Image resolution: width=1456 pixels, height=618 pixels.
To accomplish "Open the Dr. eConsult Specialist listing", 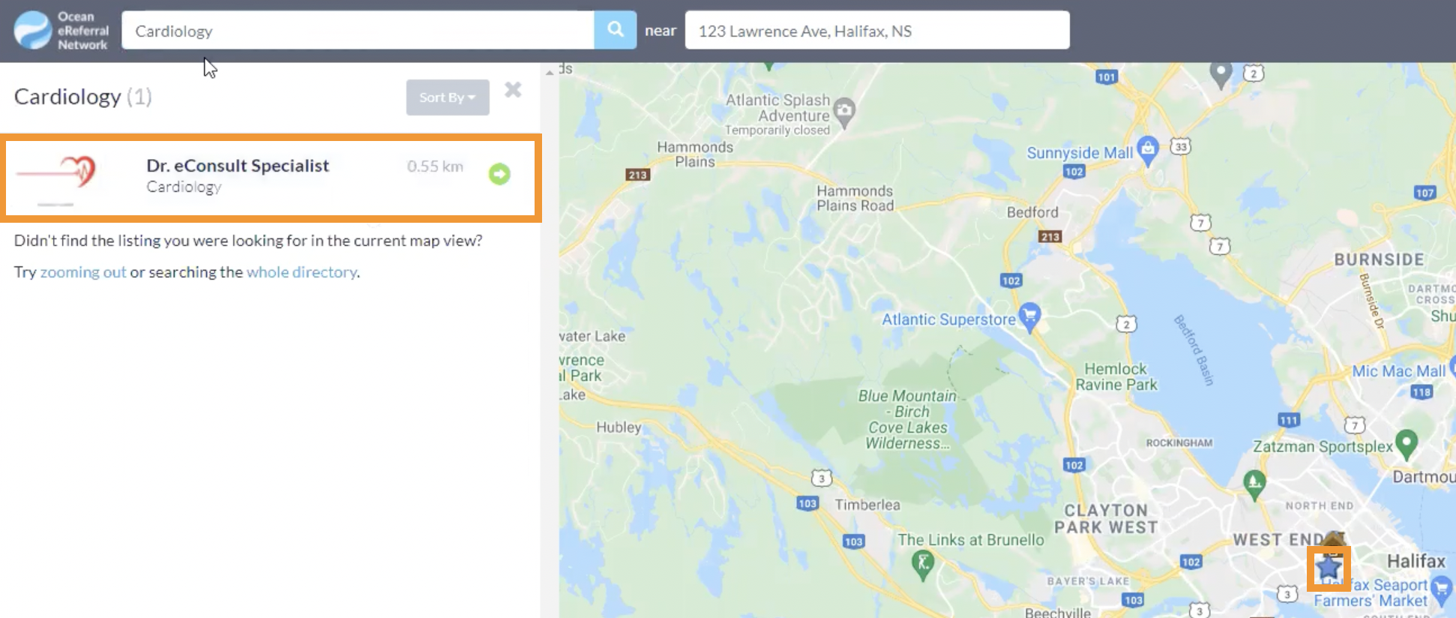I will pyautogui.click(x=271, y=177).
